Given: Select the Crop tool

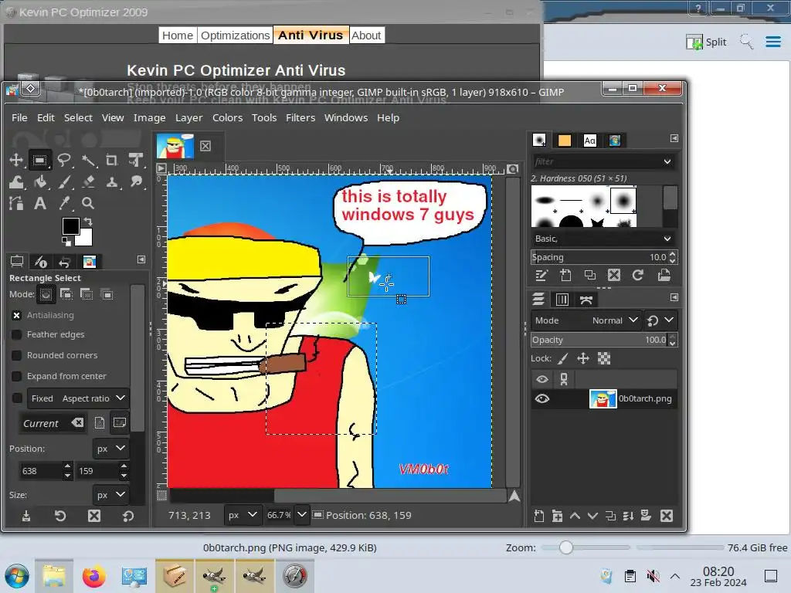Looking at the screenshot, I should click(x=111, y=161).
